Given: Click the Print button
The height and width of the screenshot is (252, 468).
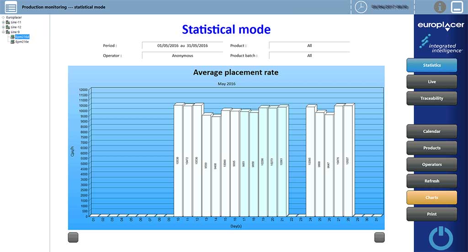Looking at the screenshot, I should (x=431, y=214).
